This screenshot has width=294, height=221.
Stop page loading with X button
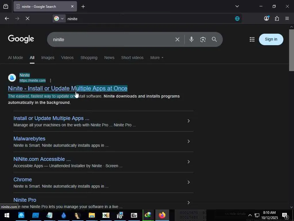tap(28, 19)
